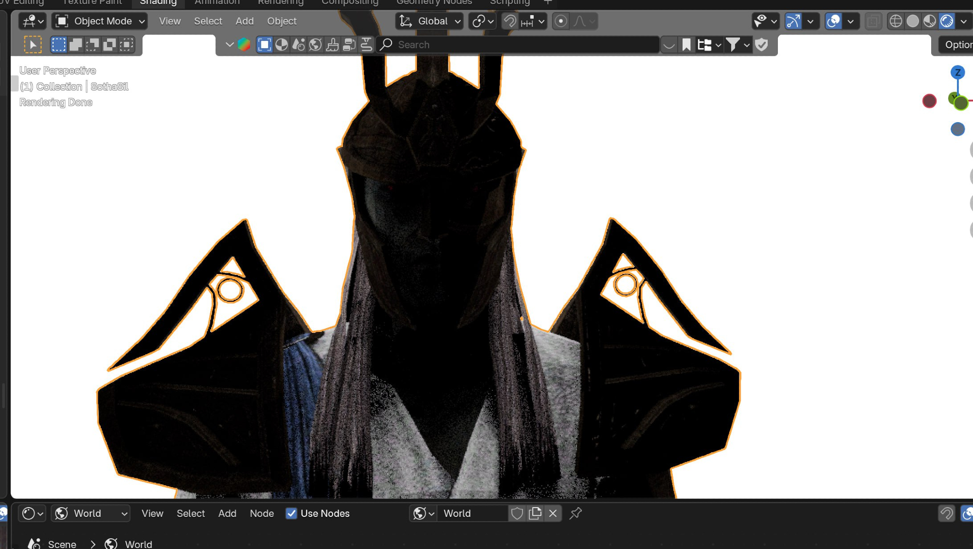Click the Options button
The width and height of the screenshot is (973, 549).
coord(957,45)
